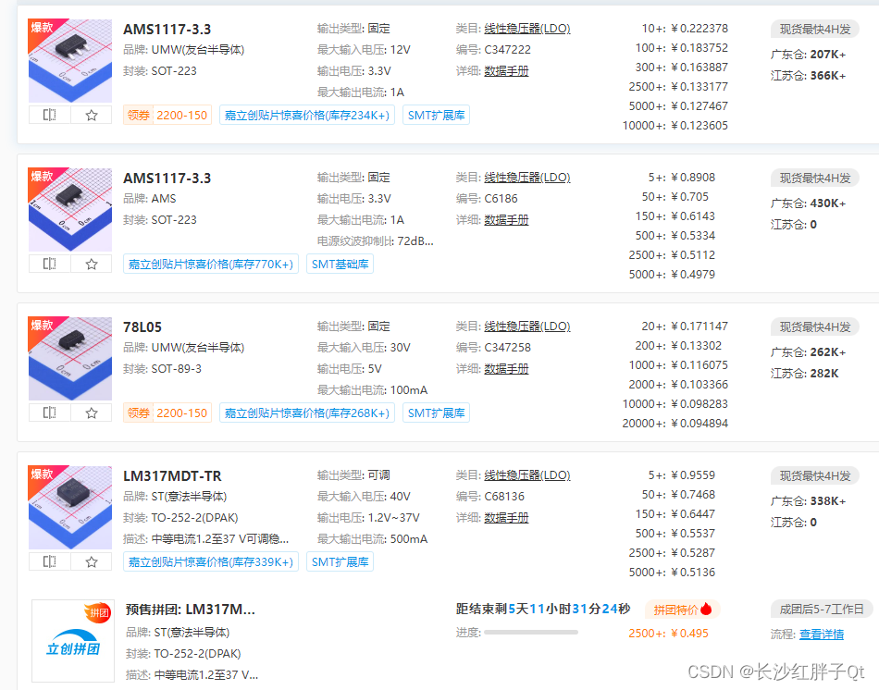879x690 pixels.
Task: Open 查看详情 group-buy process link
Action: point(822,634)
